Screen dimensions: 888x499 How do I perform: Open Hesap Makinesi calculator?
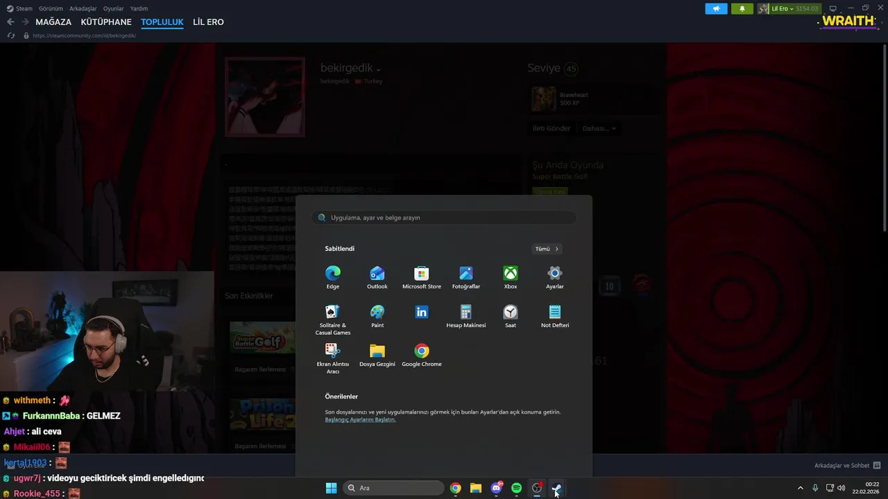[x=466, y=316]
